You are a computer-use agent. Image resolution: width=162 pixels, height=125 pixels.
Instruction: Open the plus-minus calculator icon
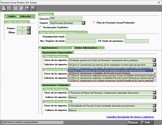28,8
